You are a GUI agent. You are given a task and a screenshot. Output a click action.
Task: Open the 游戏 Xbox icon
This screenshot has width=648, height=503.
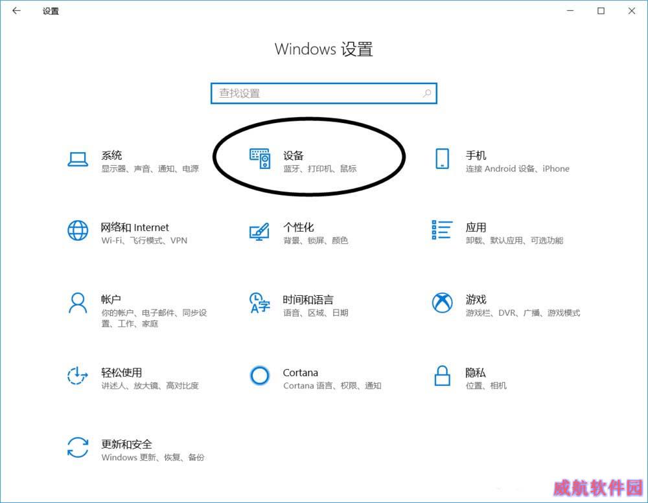coord(442,303)
